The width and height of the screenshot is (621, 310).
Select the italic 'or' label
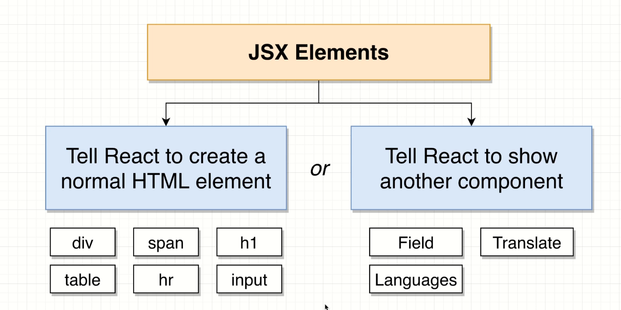coord(320,169)
